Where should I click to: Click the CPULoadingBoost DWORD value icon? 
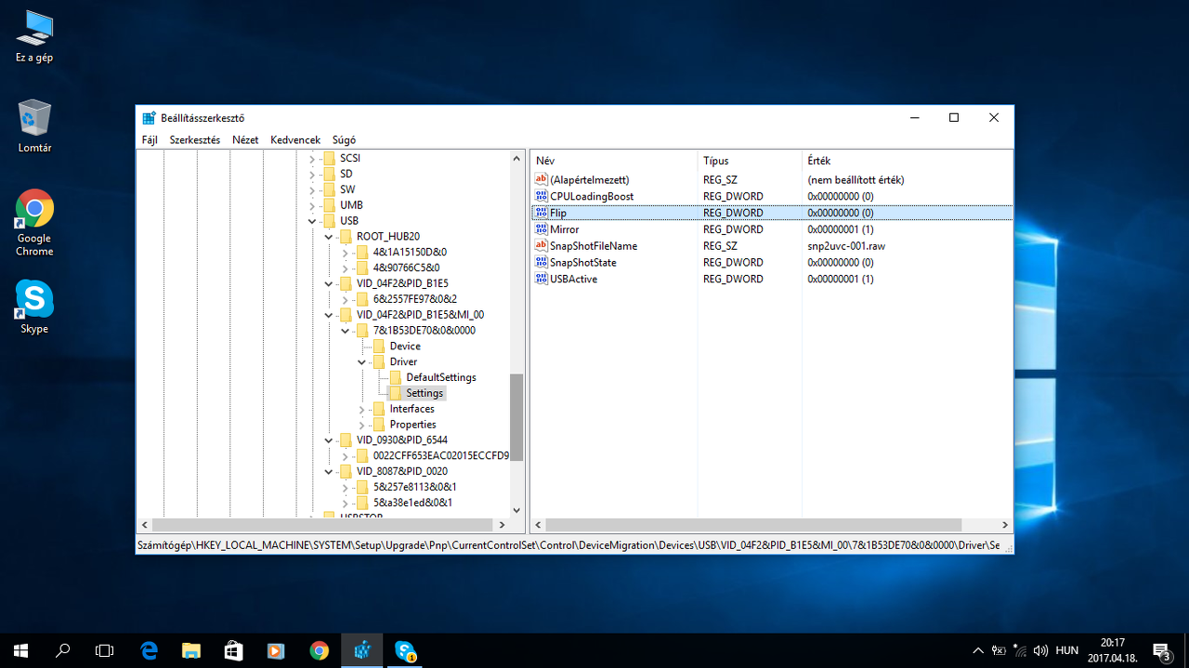[542, 196]
